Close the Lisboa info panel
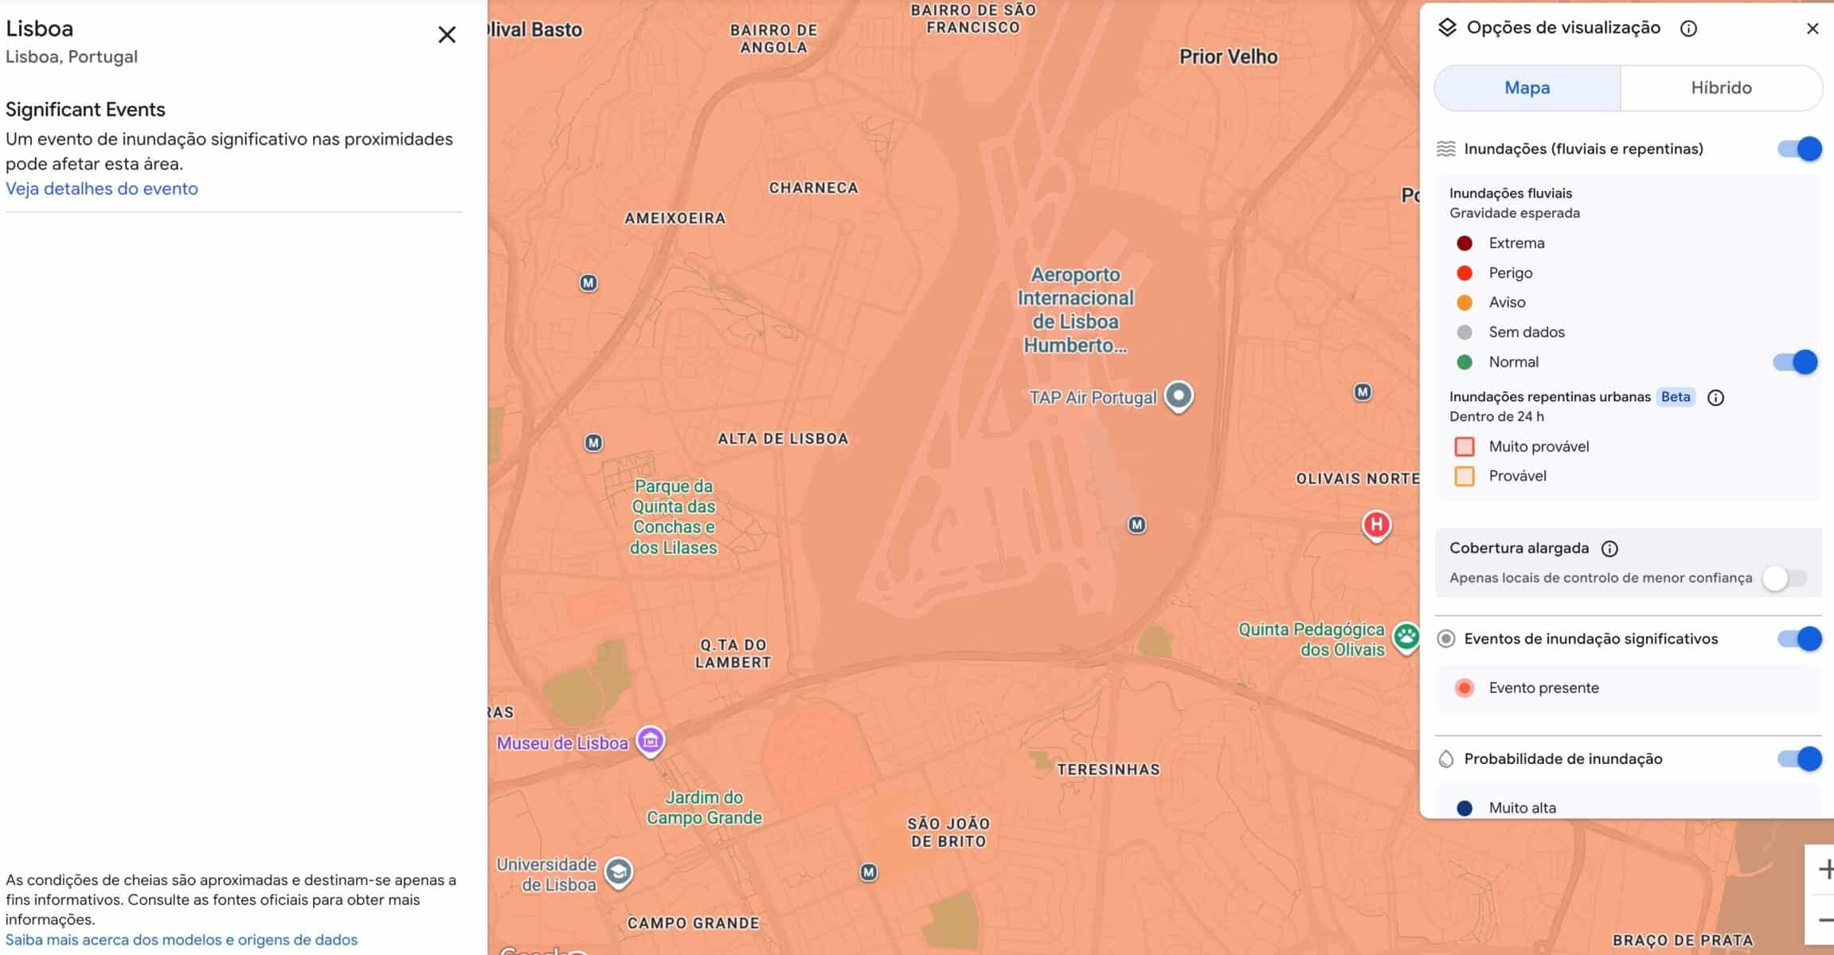Image resolution: width=1834 pixels, height=955 pixels. coord(447,34)
